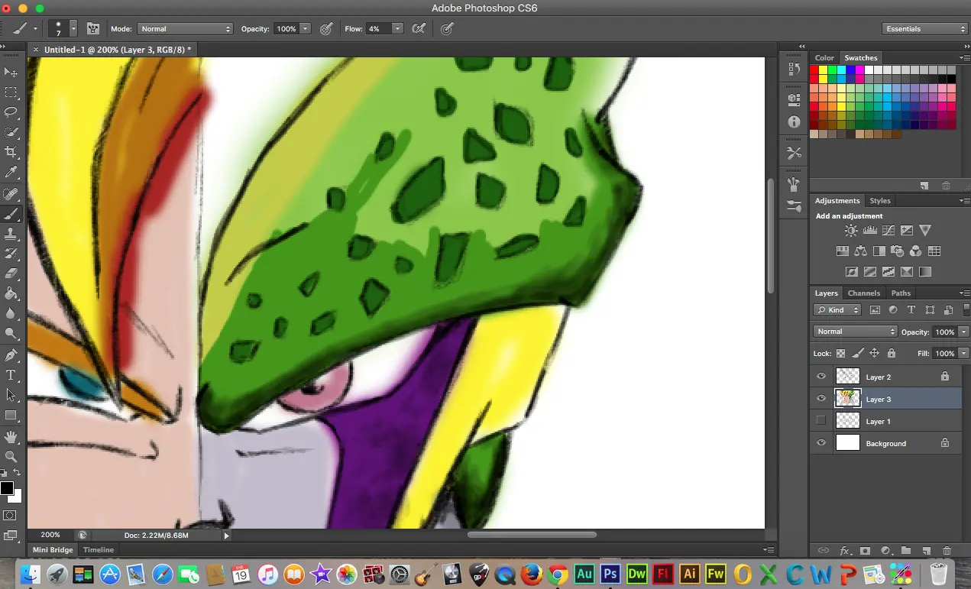This screenshot has width=971, height=589.
Task: Add a Curves adjustment
Action: click(x=888, y=231)
